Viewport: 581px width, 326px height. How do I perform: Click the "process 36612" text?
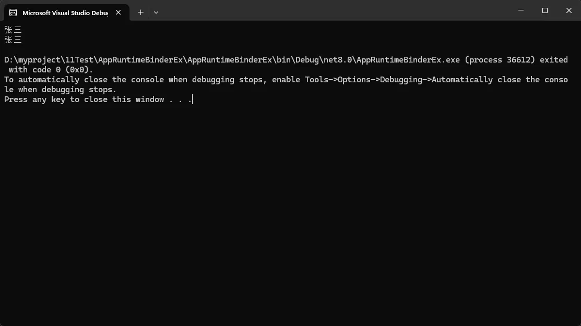click(502, 60)
